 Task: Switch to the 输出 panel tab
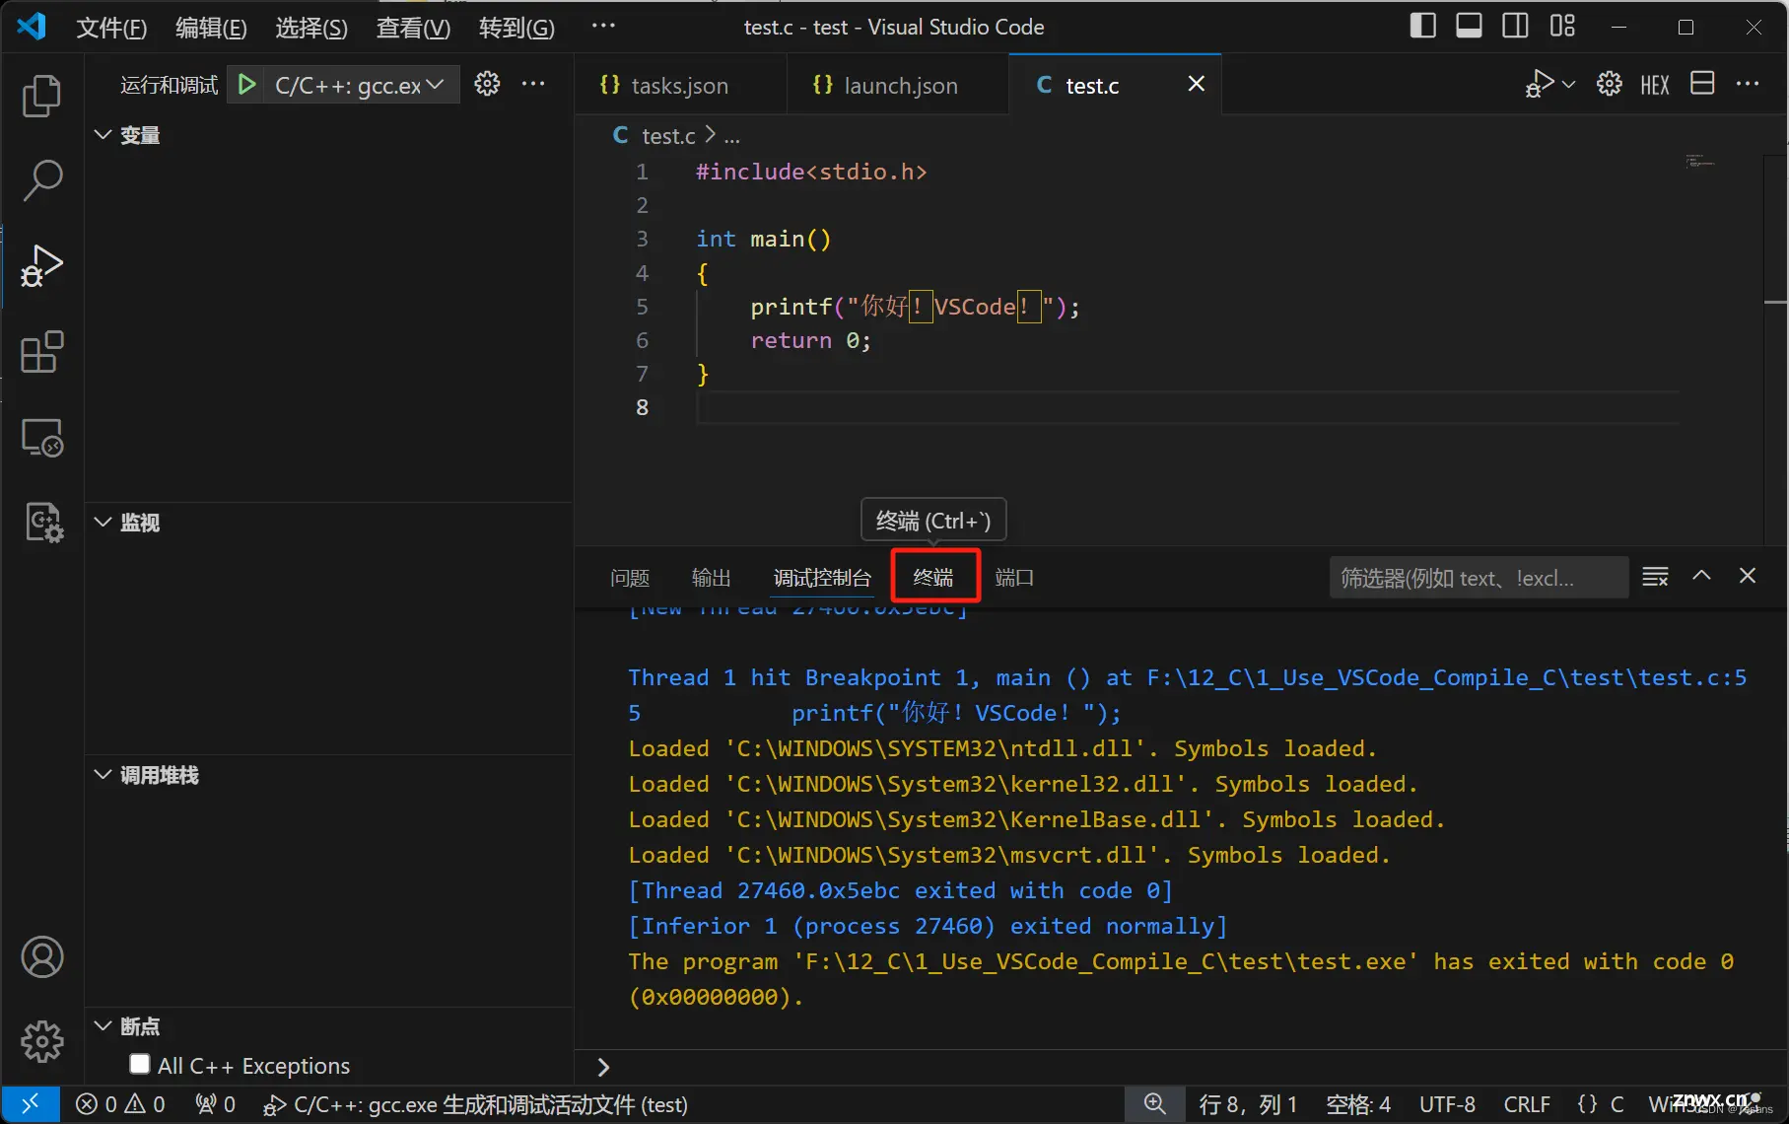tap(712, 578)
